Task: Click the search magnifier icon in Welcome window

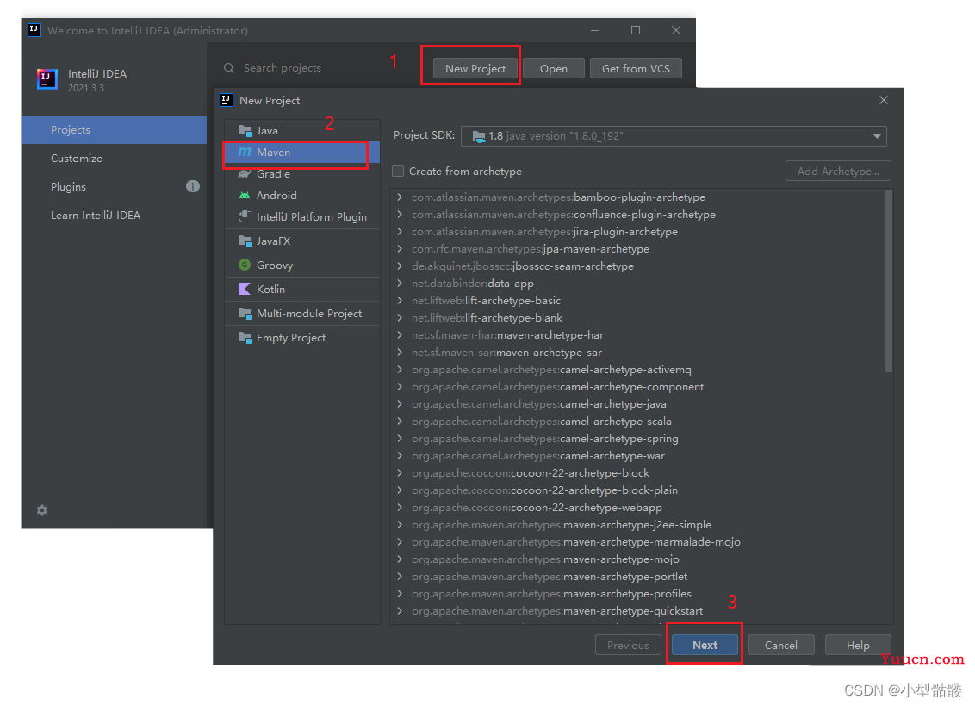Action: [x=229, y=68]
